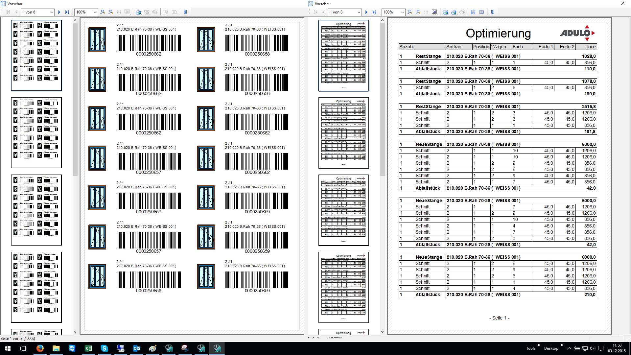The height and width of the screenshot is (355, 631).
Task: Print the Optimierung report in right preview
Action: coord(446,12)
